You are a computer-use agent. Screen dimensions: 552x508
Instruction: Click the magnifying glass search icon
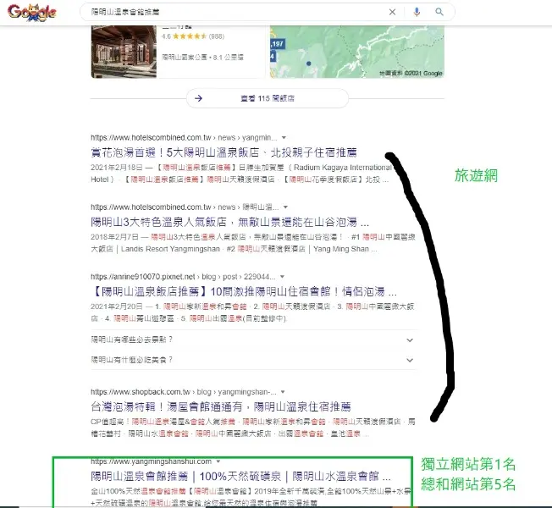tap(439, 12)
